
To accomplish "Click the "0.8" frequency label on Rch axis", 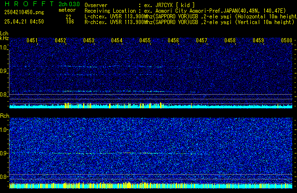I will (4, 177).
